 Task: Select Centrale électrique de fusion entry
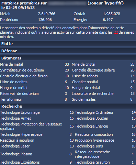click(34, 76)
